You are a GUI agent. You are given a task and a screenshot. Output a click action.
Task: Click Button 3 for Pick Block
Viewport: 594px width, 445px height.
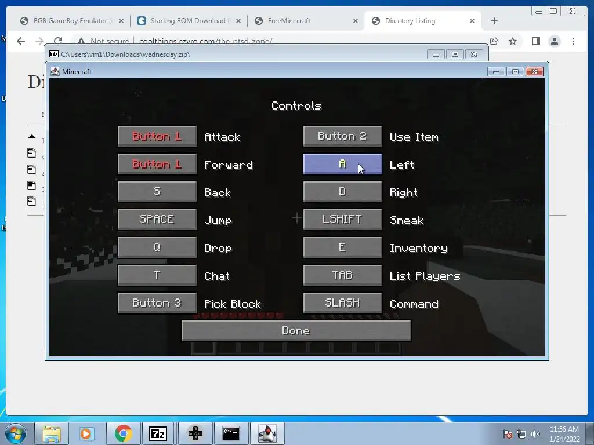click(157, 302)
